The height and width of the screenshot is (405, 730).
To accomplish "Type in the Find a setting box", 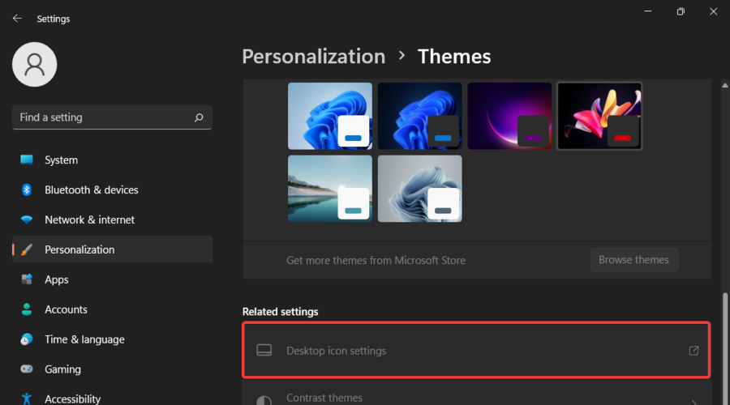I will [x=101, y=117].
